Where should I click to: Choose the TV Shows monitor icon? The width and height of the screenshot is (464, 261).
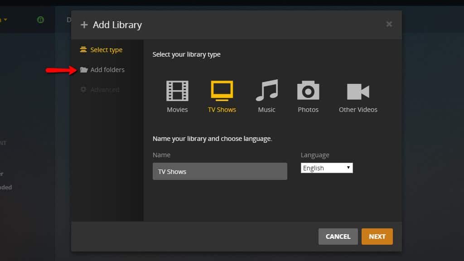[222, 91]
